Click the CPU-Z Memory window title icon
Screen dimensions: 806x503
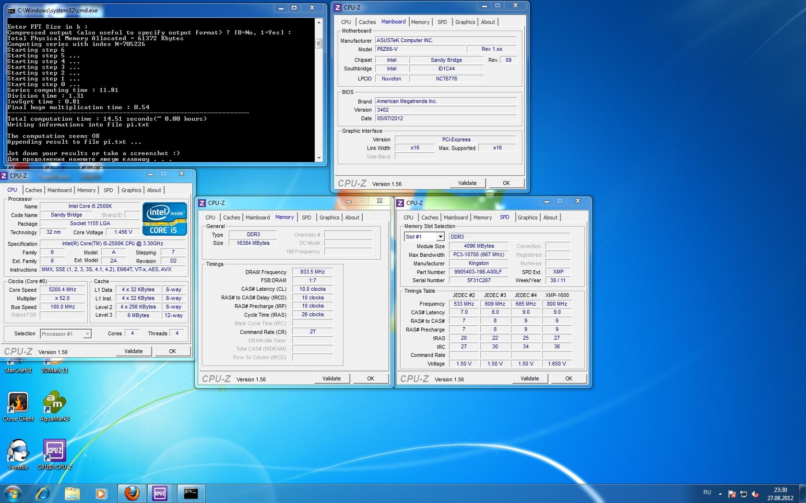pos(202,203)
